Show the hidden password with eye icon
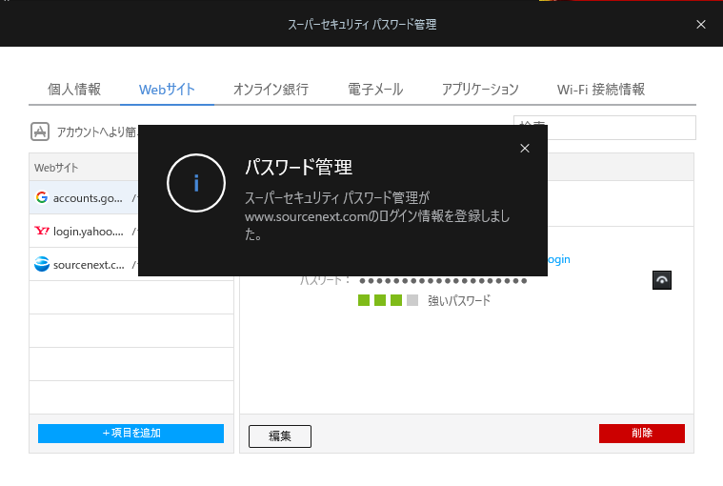 662,280
